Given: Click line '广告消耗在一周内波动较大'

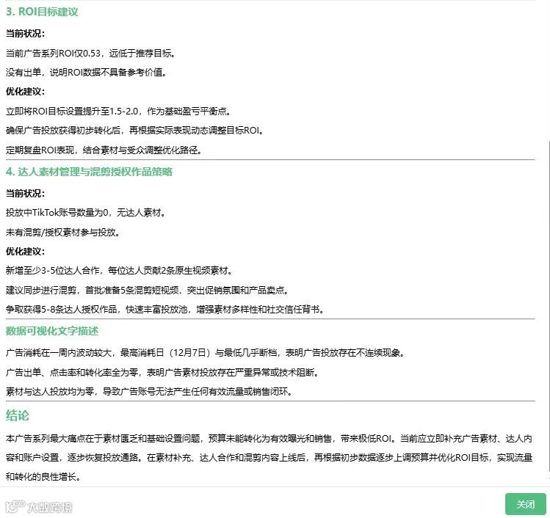Looking at the screenshot, I should (x=59, y=353).
